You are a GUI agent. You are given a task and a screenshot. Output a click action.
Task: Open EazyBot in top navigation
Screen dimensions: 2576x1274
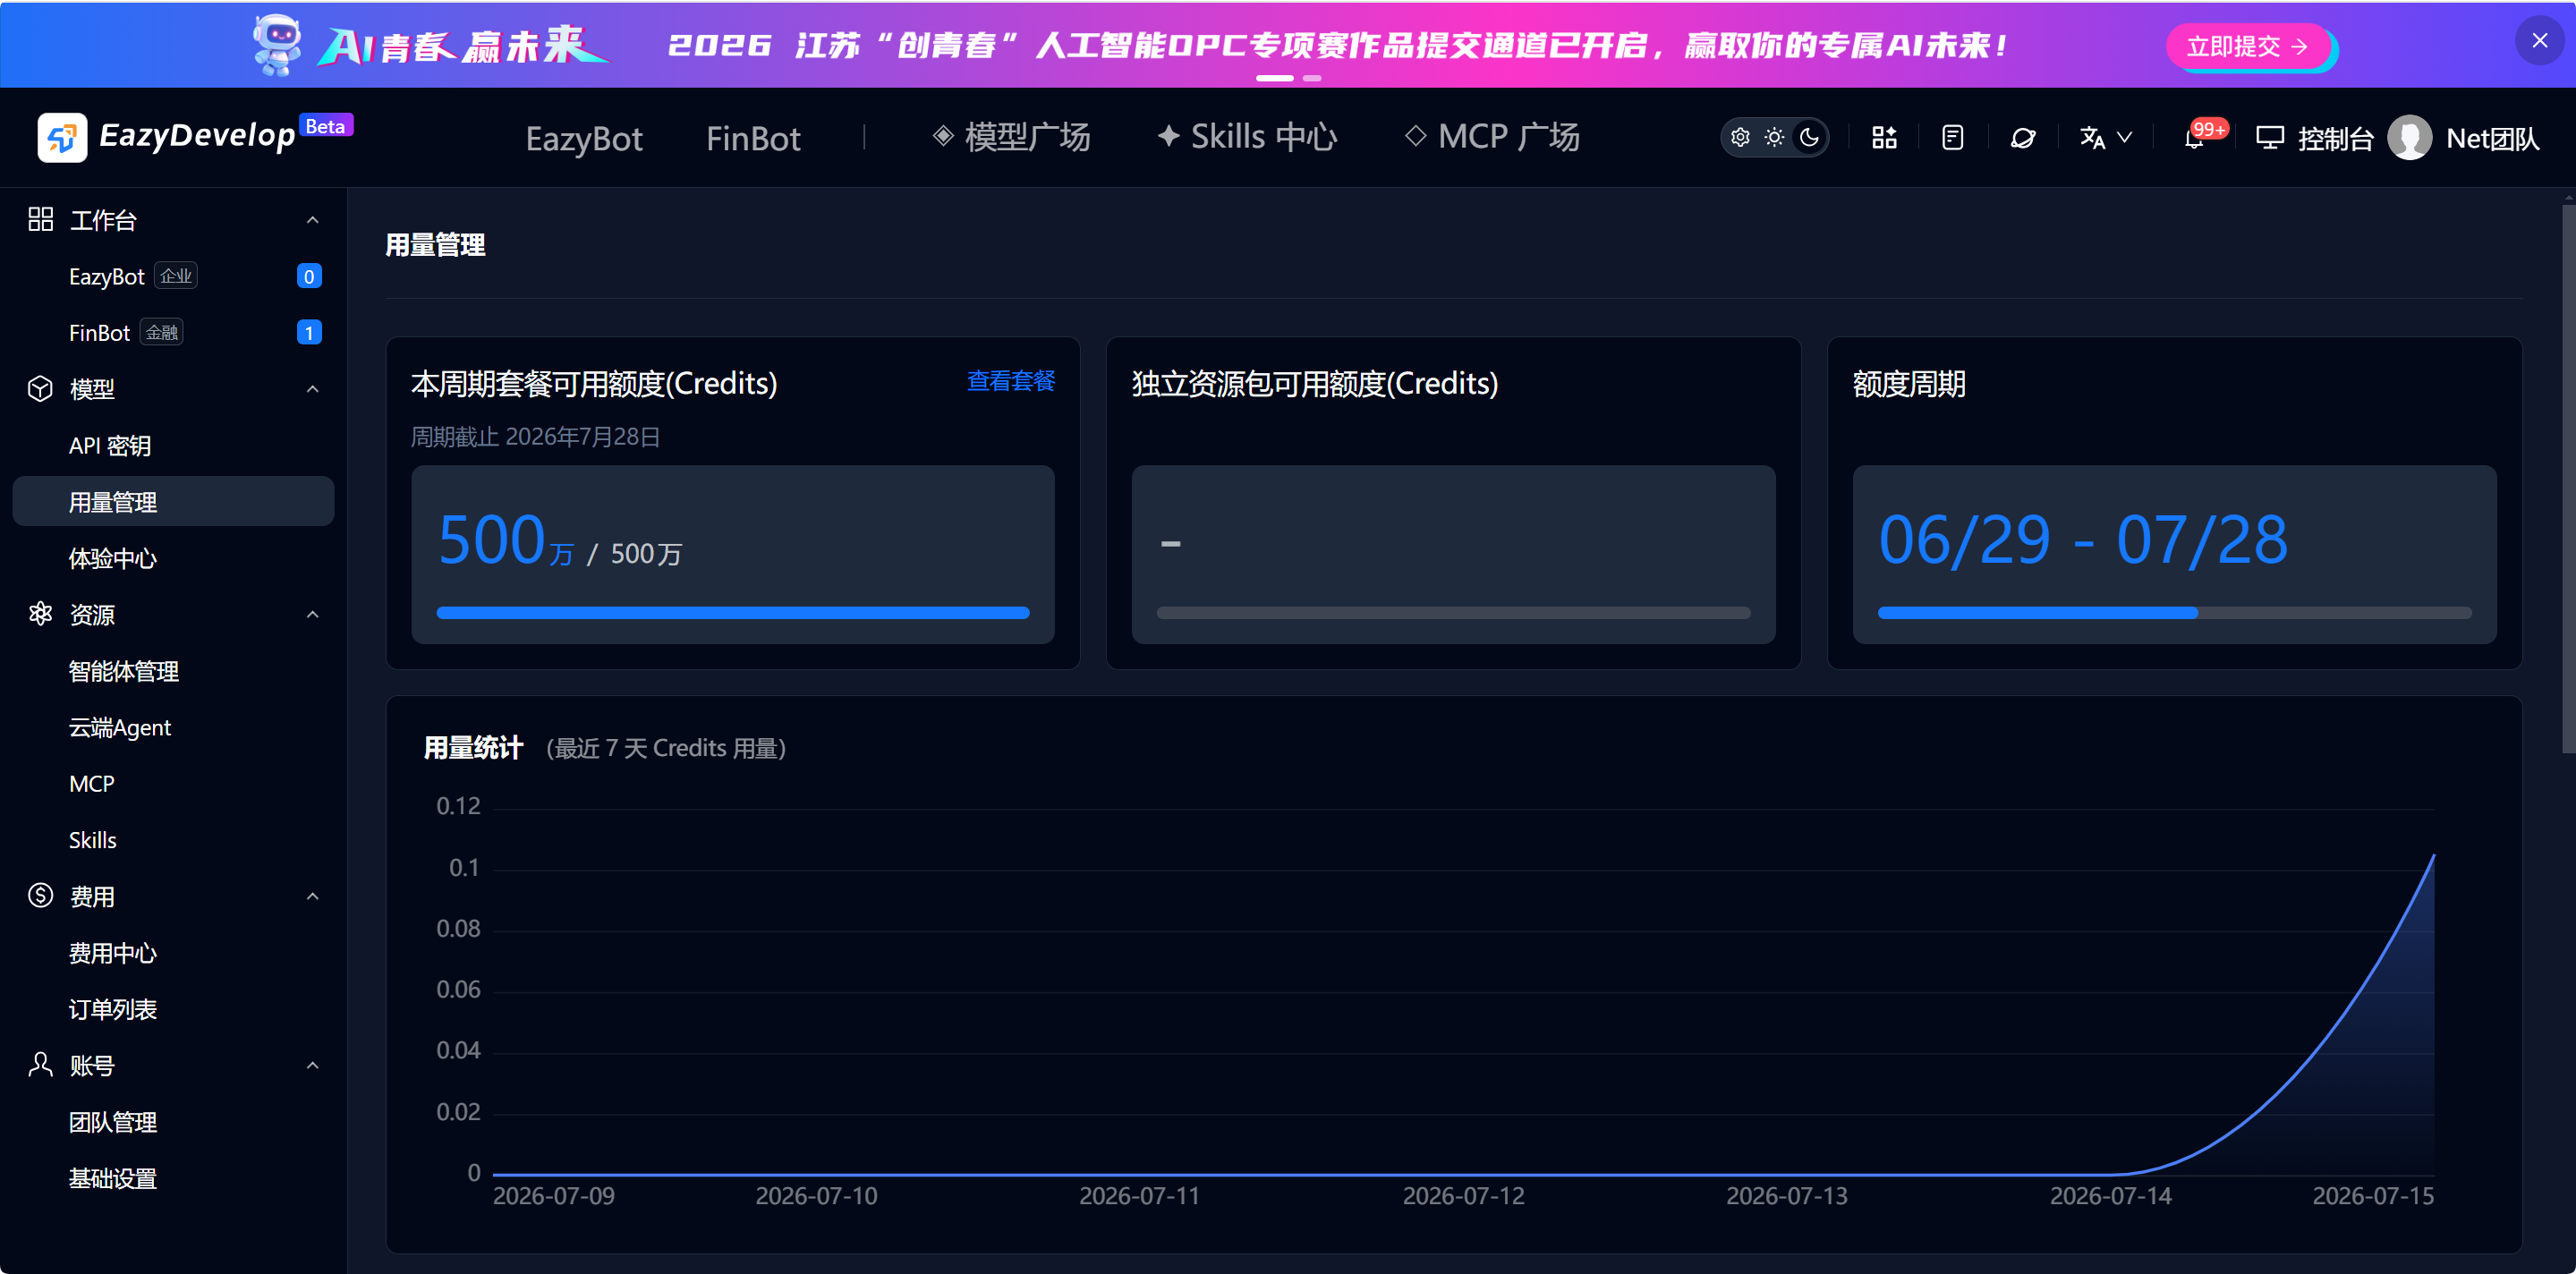[x=584, y=138]
